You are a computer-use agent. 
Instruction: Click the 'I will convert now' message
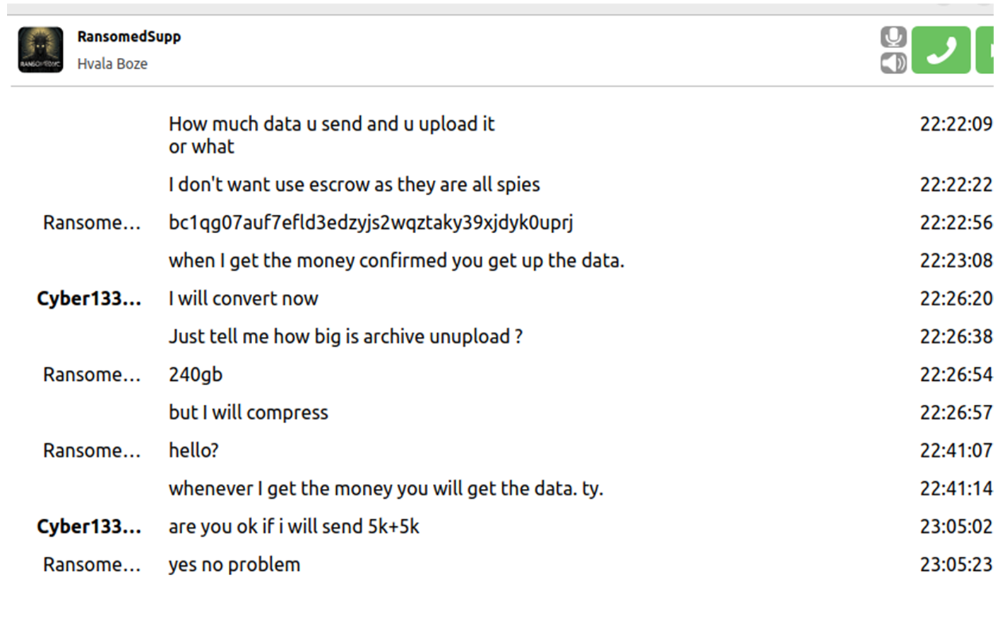(243, 299)
